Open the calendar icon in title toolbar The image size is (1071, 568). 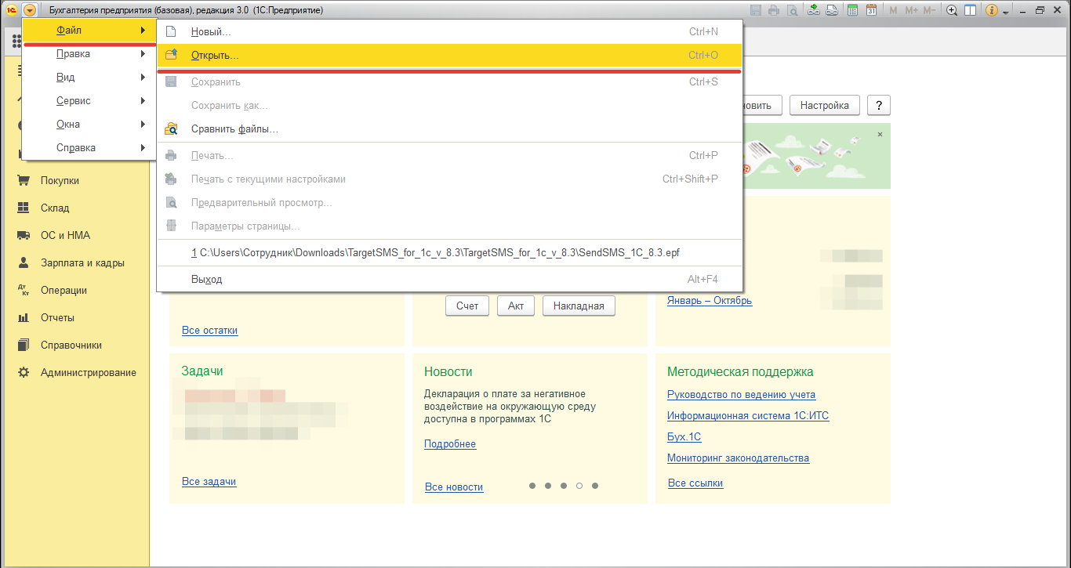tap(871, 10)
